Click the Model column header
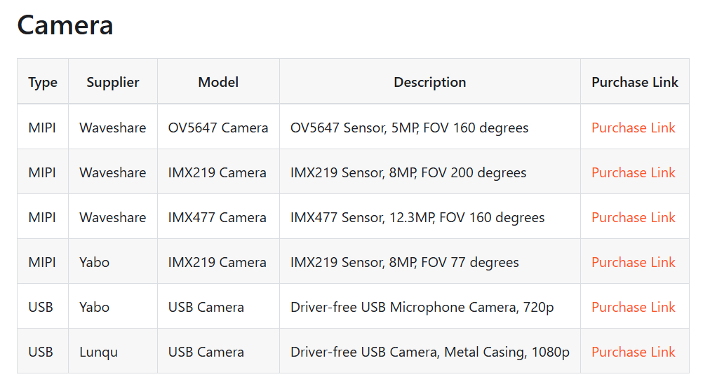 click(218, 82)
